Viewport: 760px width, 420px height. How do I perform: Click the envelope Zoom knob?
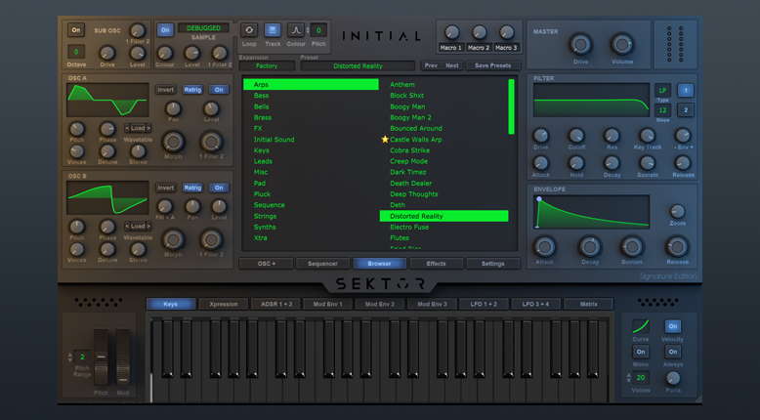coord(677,211)
